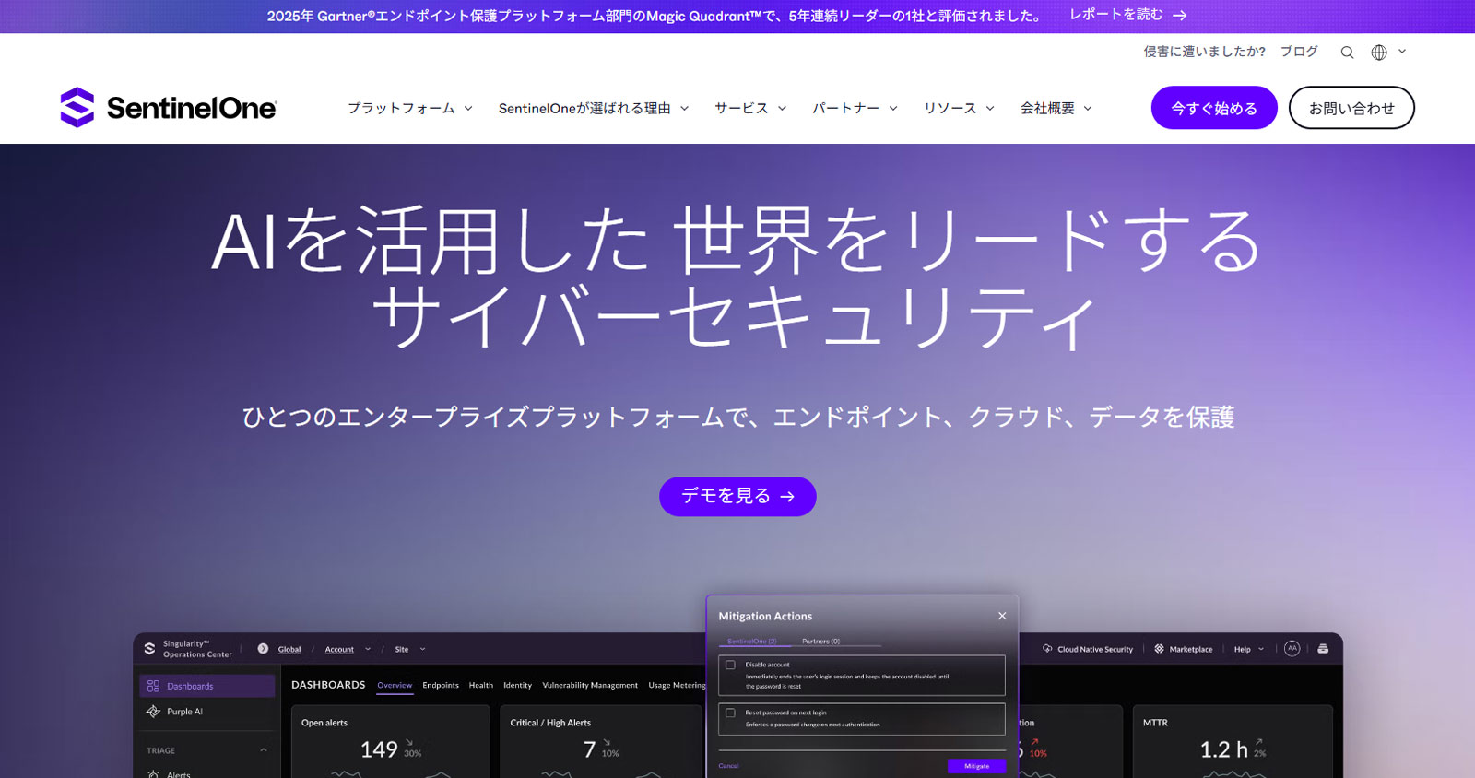Expand the リソース navigation menu
This screenshot has height=778, width=1475.
point(959,108)
